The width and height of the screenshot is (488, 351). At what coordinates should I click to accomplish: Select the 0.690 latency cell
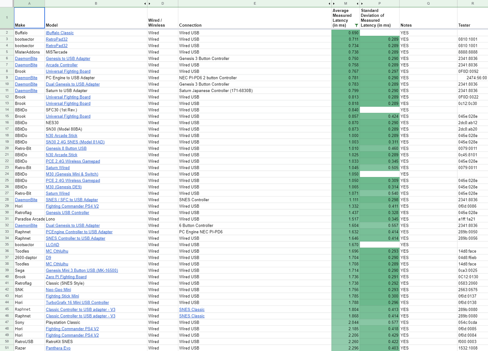pos(346,33)
